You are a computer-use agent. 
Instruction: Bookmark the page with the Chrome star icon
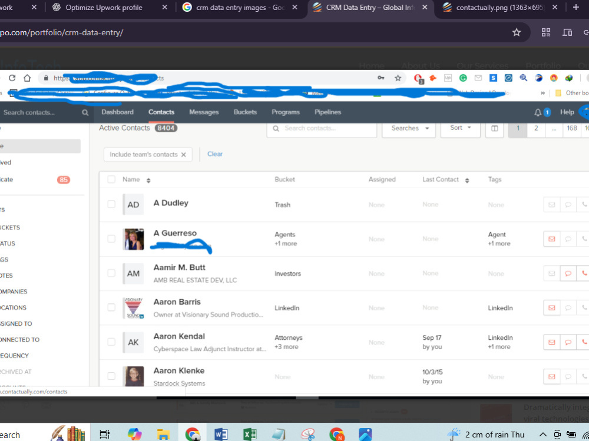(x=517, y=32)
